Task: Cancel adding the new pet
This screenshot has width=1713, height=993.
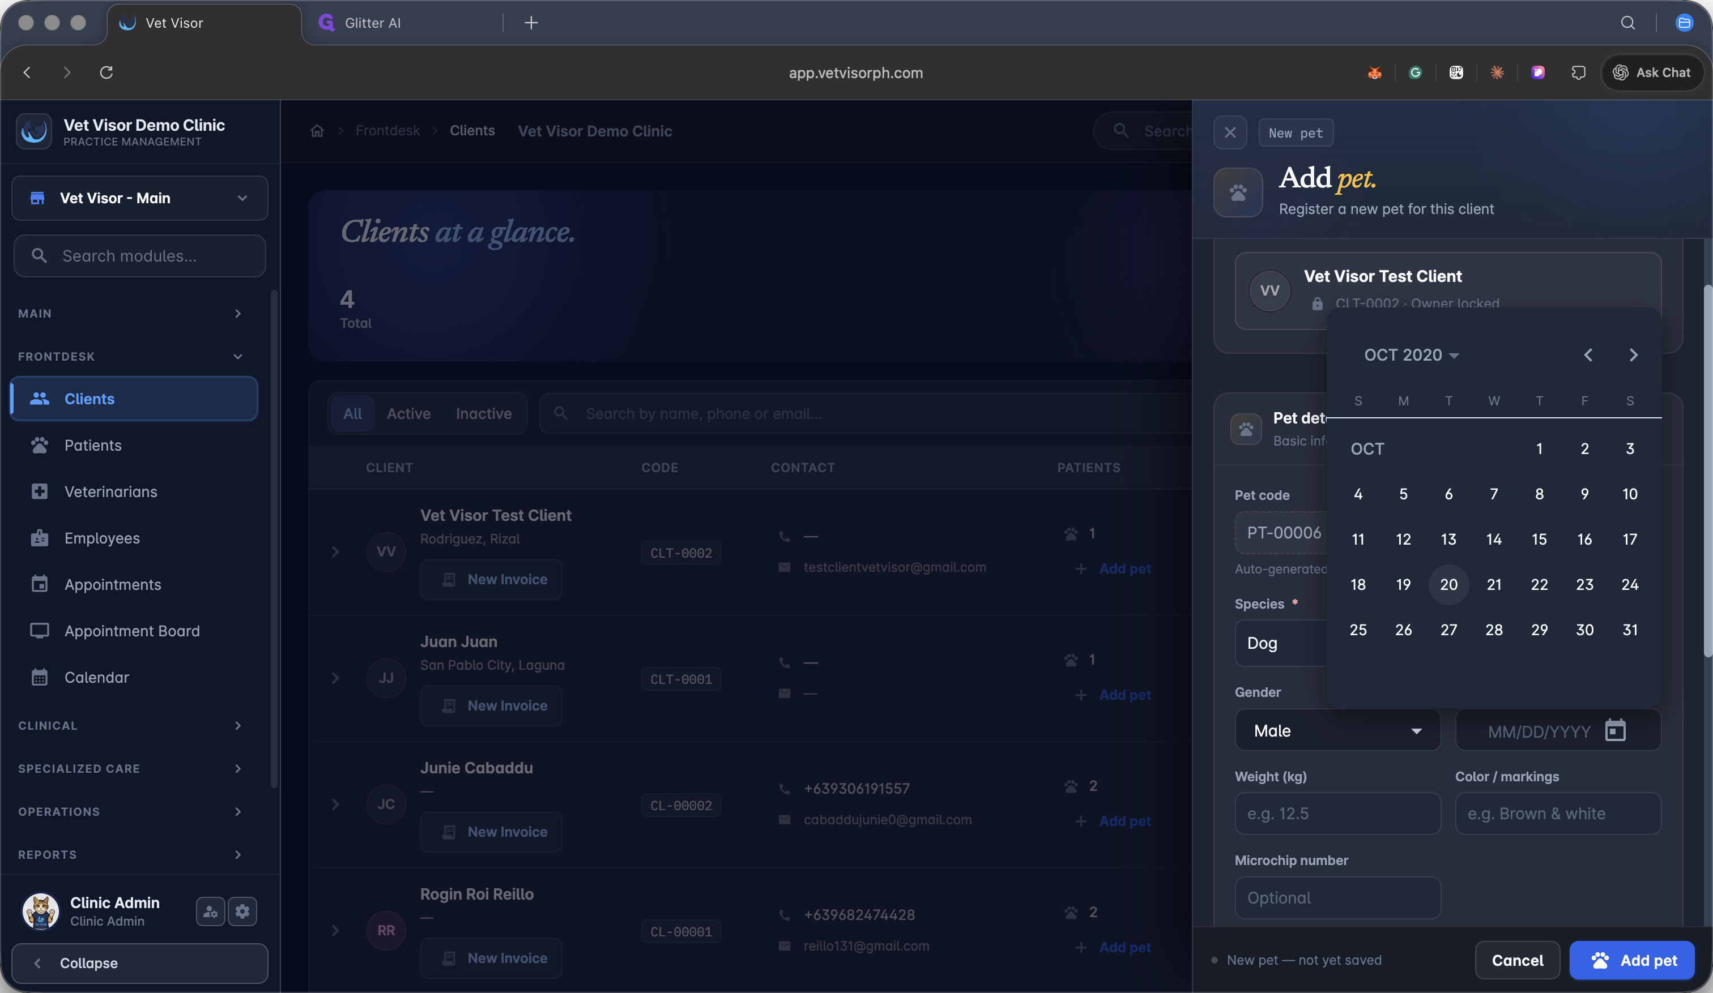Action: pyautogui.click(x=1517, y=960)
